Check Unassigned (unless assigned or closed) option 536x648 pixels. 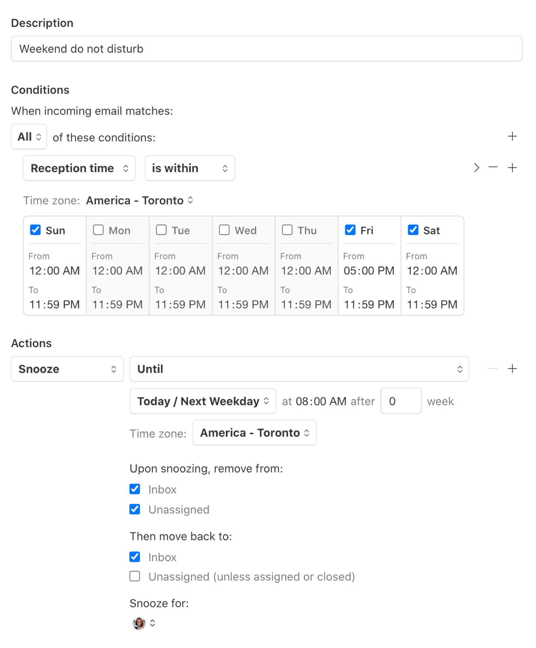coord(135,576)
